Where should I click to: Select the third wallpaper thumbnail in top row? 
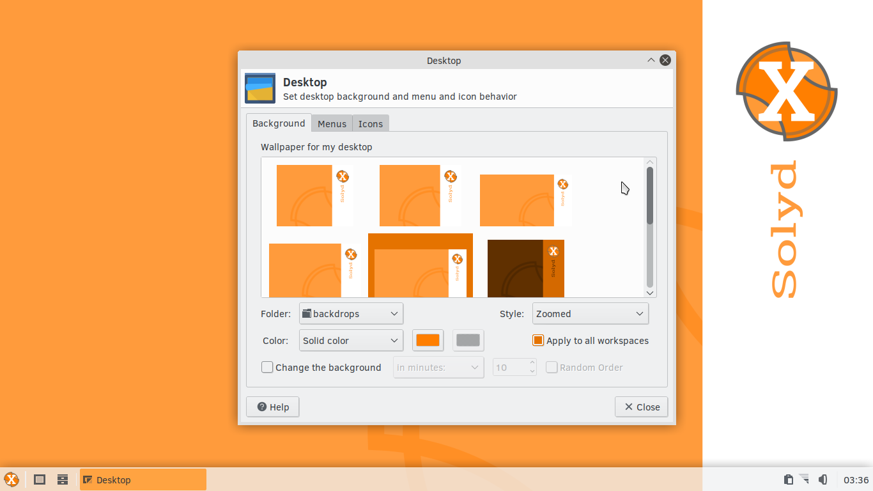coord(525,201)
